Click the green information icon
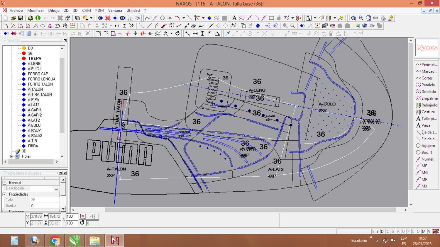Viewport: 440px width, 247px height. tap(38, 18)
